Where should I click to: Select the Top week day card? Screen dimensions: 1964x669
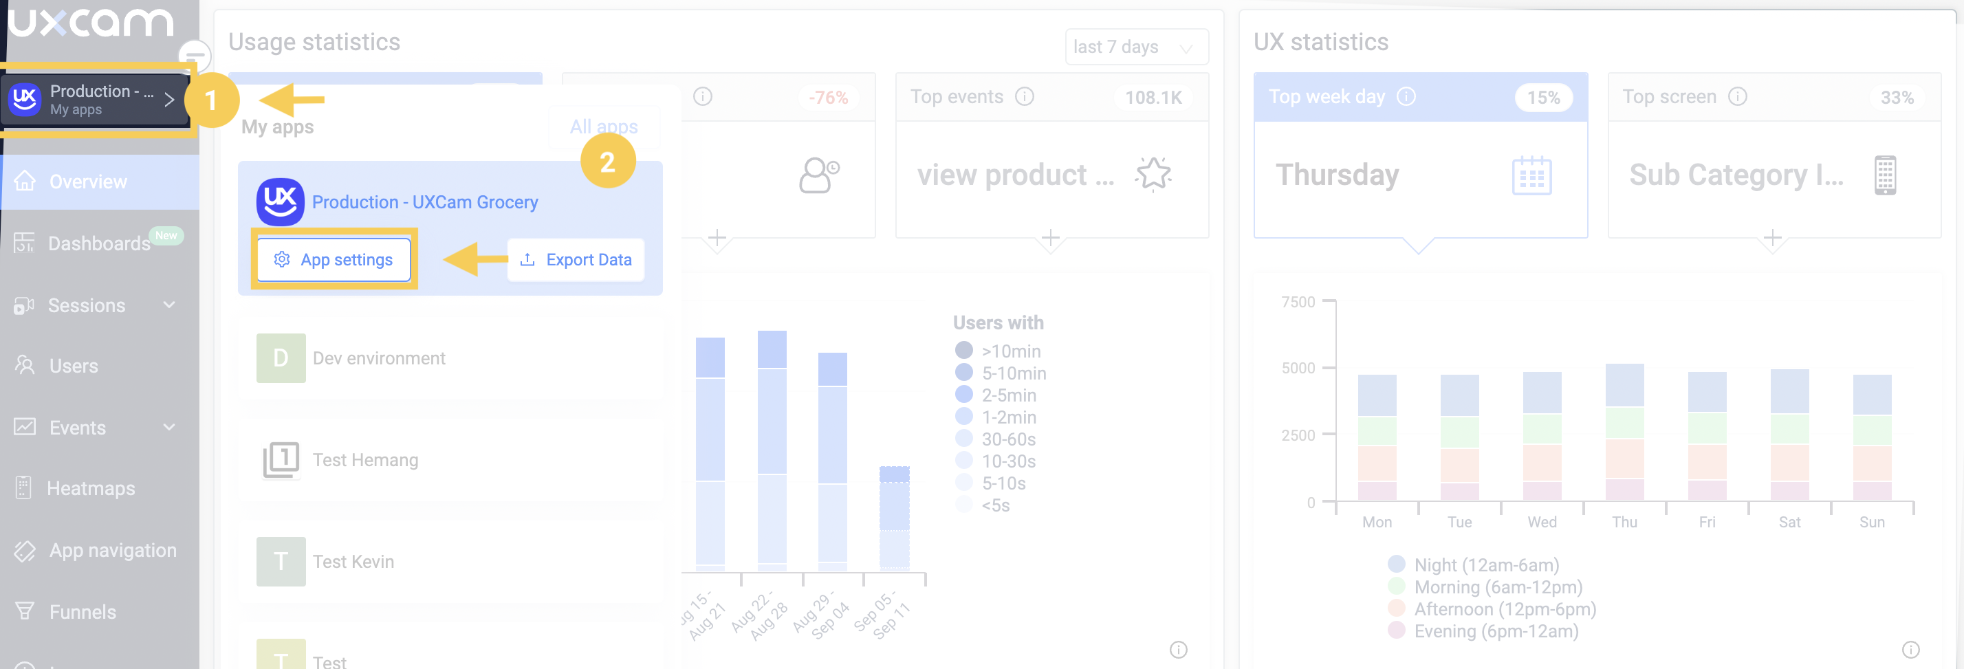pos(1421,155)
